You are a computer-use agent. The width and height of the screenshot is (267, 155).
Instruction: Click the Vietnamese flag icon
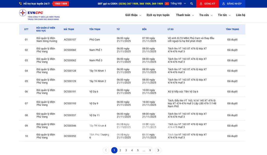pyautogui.click(x=167, y=4)
